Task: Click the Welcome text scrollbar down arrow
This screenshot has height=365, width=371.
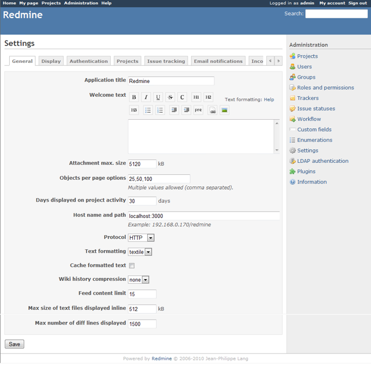Action: [277, 150]
